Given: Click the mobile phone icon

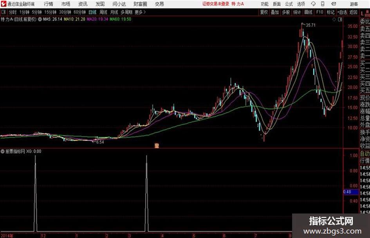Looking at the screenshot, I should [x=323, y=4].
